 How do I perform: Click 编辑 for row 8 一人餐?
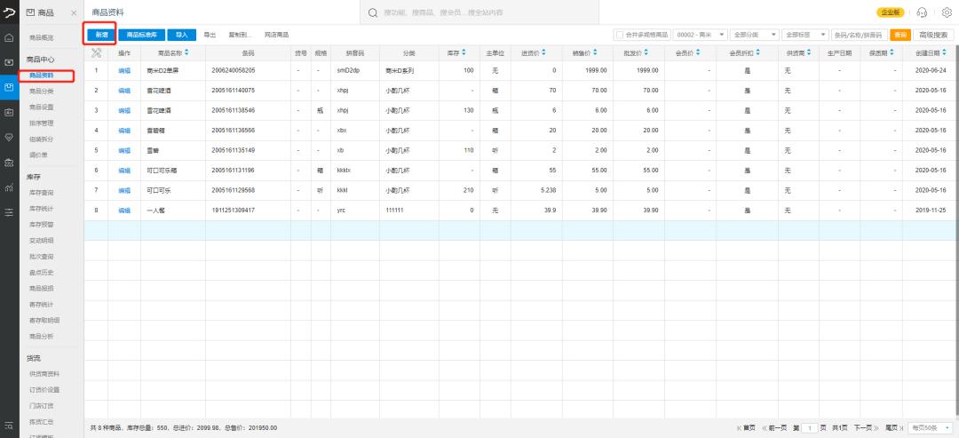(124, 211)
